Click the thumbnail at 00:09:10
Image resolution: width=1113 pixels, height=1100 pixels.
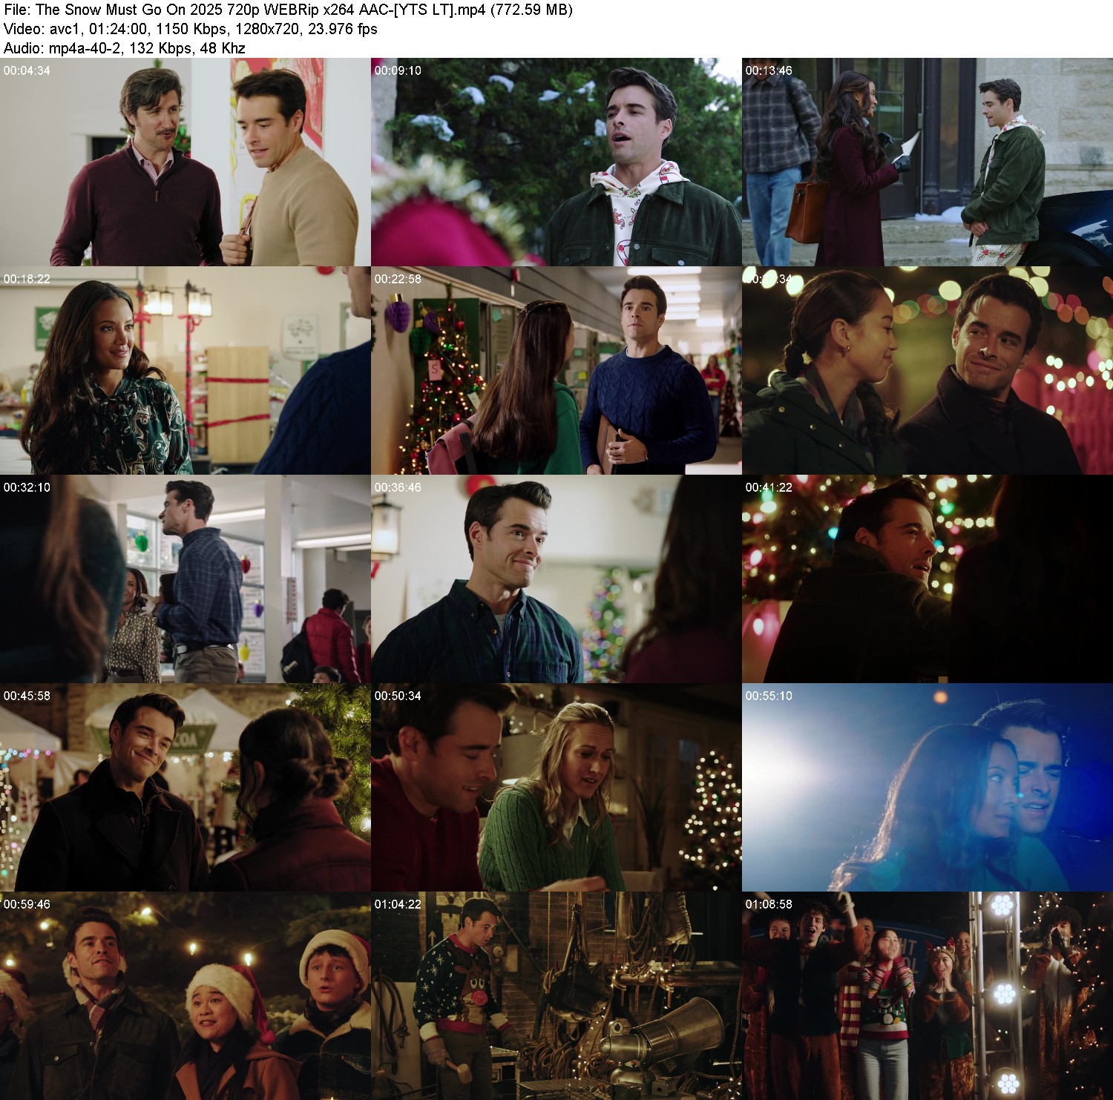556,162
